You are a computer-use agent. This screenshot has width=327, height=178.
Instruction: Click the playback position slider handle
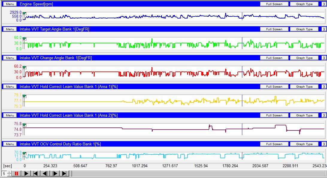pyautogui.click(x=71, y=174)
